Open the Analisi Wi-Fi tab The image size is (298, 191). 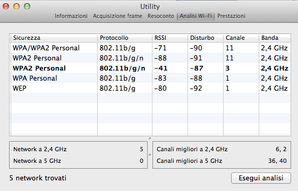(196, 16)
